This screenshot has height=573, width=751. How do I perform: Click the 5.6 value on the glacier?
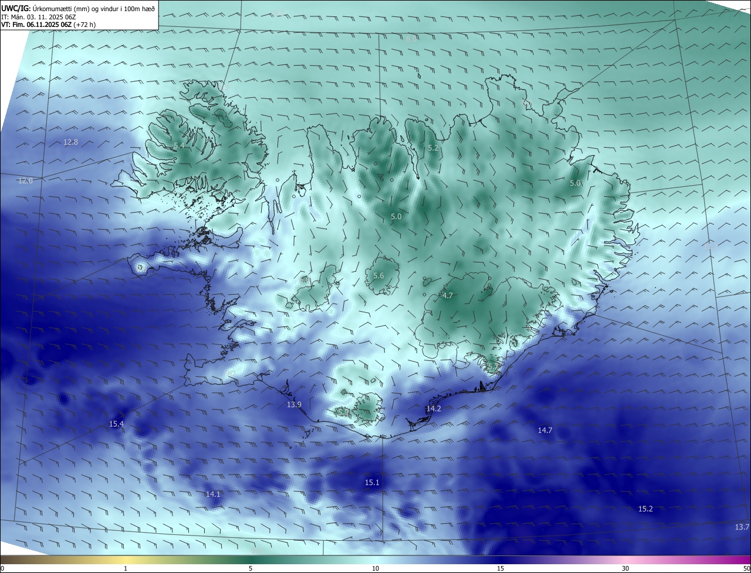click(378, 276)
